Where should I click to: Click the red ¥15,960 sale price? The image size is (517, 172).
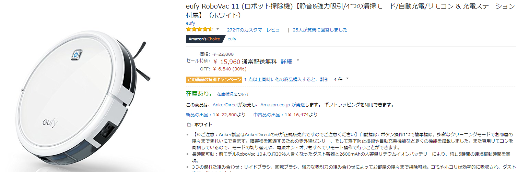(226, 62)
